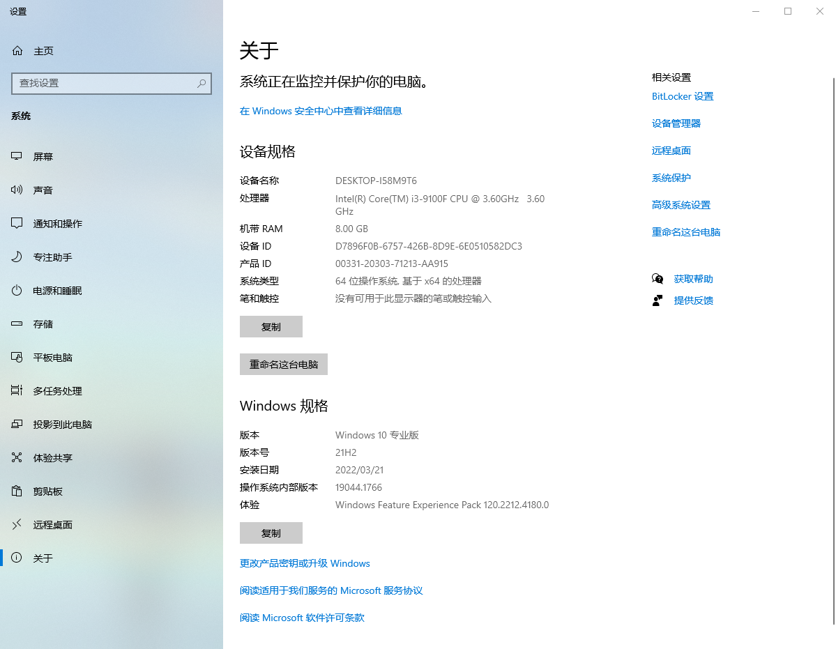The height and width of the screenshot is (649, 836).
Task: Click 重命名这台电脑 link under 相关设置
Action: coord(685,232)
